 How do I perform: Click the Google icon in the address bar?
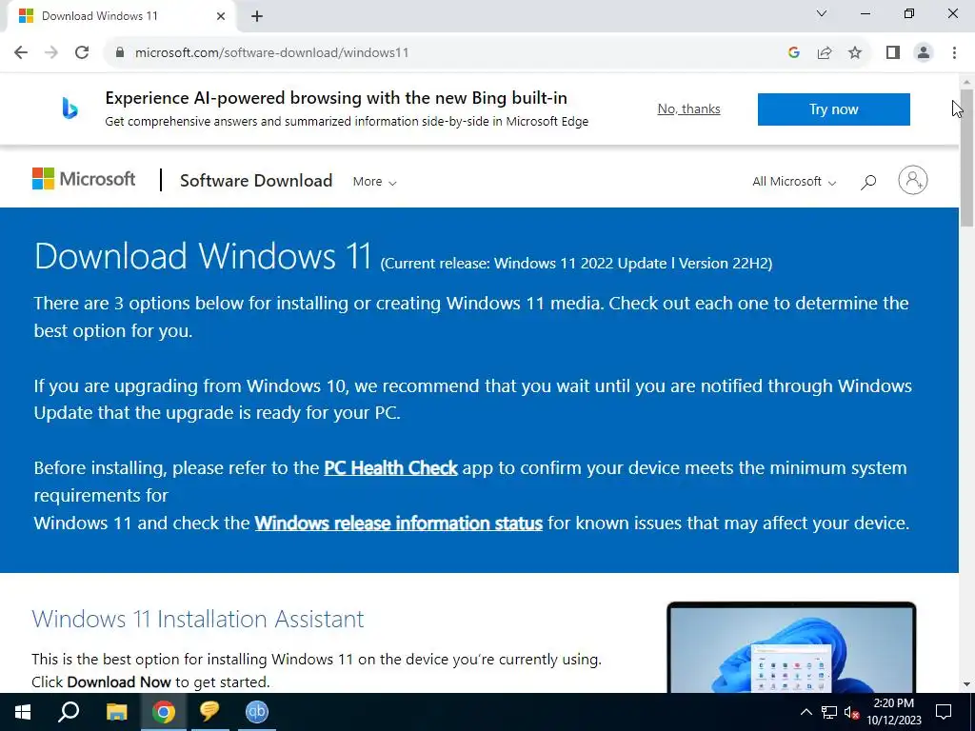[x=793, y=52]
